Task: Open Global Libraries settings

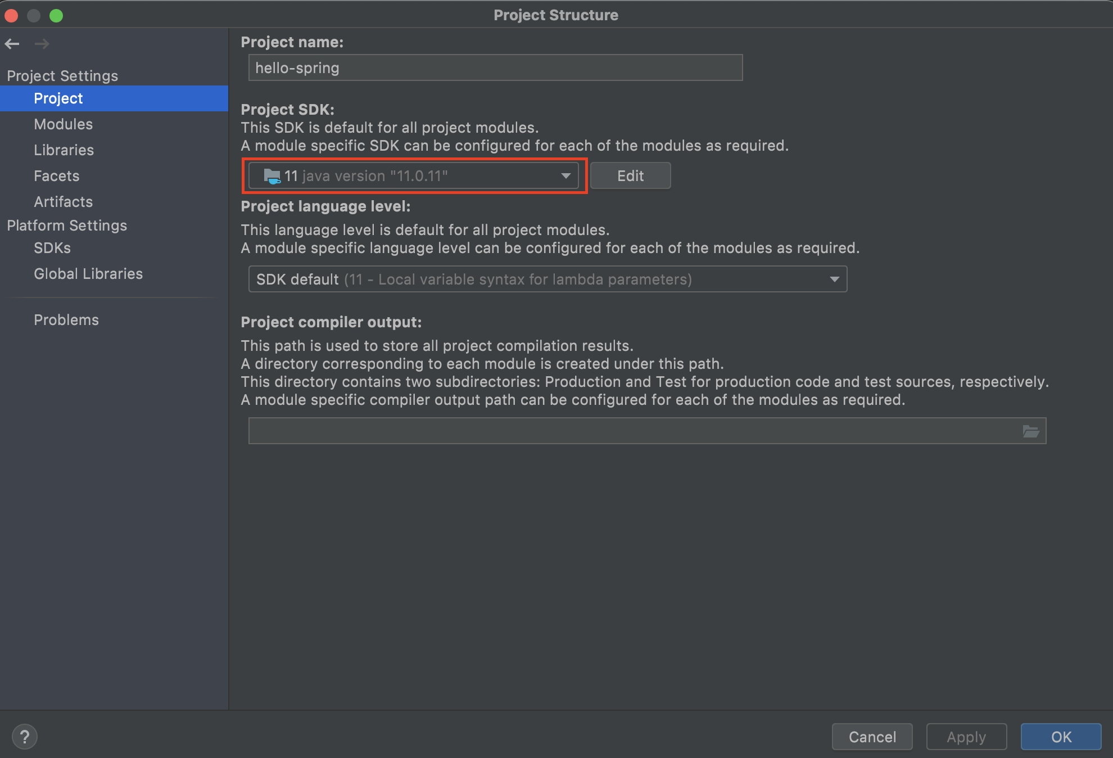Action: point(88,274)
